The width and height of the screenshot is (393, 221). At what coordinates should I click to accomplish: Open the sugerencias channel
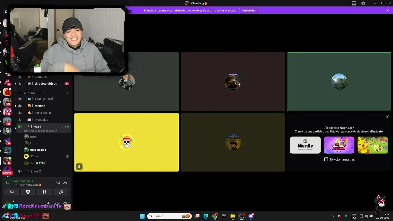tap(44, 113)
